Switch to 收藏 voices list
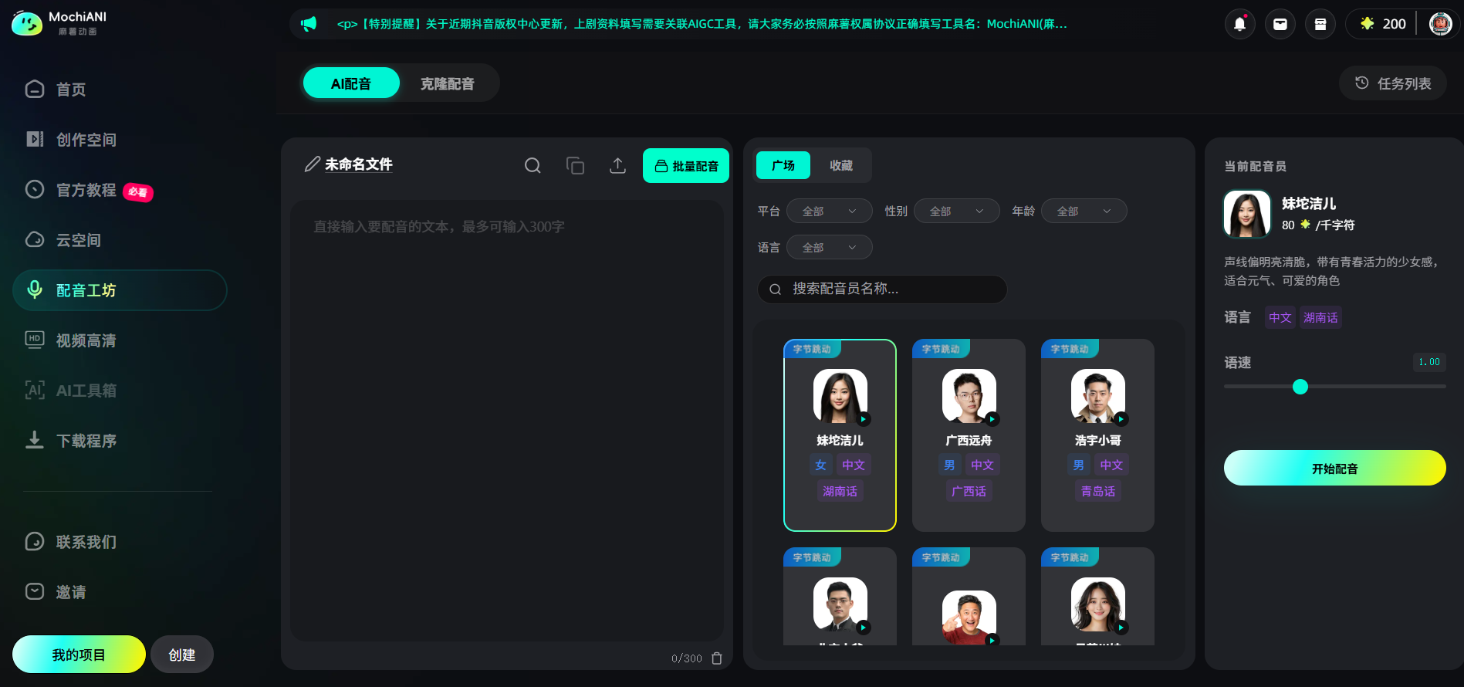Screen dimensions: 1464x687 pyautogui.click(x=841, y=165)
